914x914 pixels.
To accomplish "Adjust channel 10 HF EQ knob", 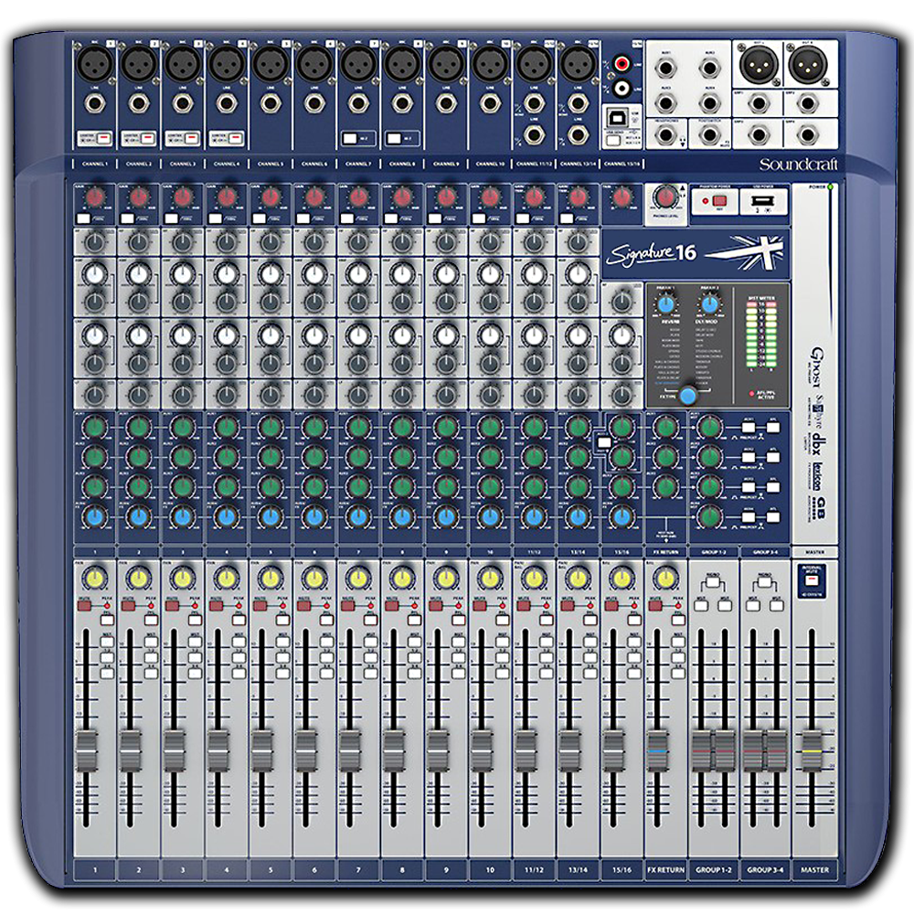I will (490, 241).
